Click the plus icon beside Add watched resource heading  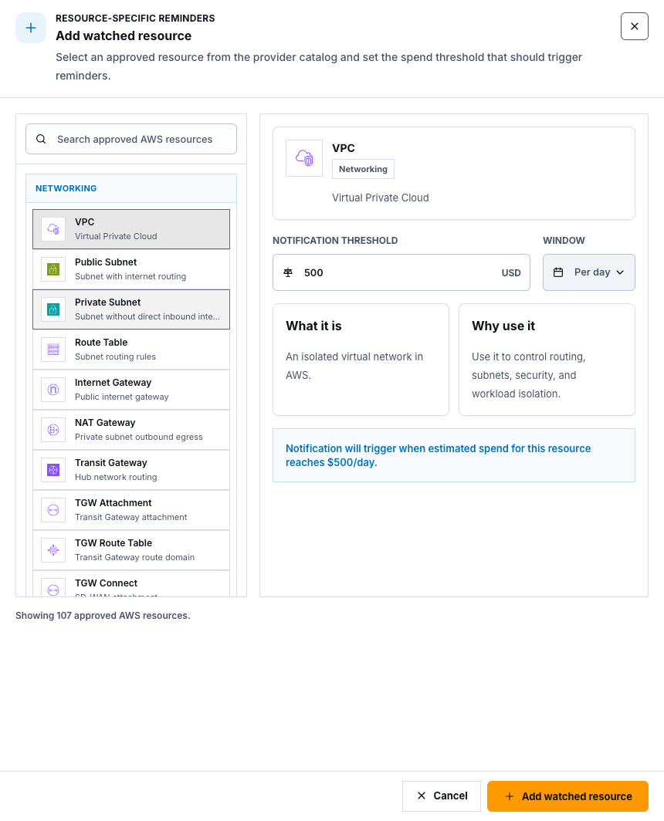coord(31,28)
